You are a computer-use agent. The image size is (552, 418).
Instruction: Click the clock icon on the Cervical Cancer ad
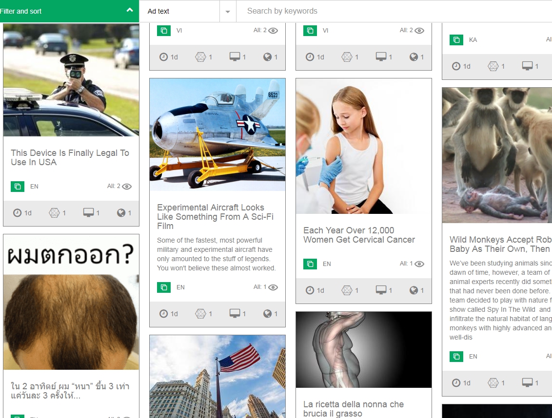[x=310, y=290]
